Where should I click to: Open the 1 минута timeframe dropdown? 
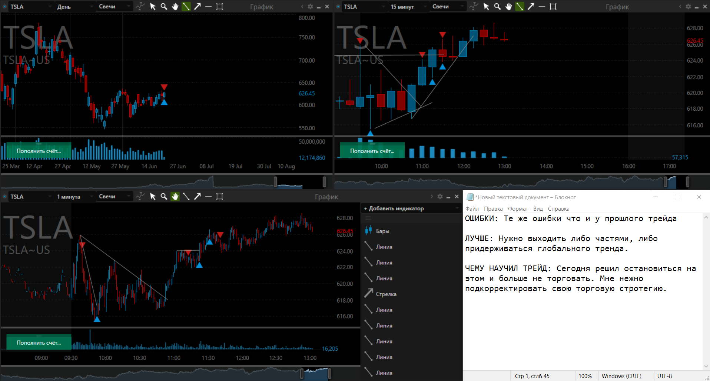76,196
